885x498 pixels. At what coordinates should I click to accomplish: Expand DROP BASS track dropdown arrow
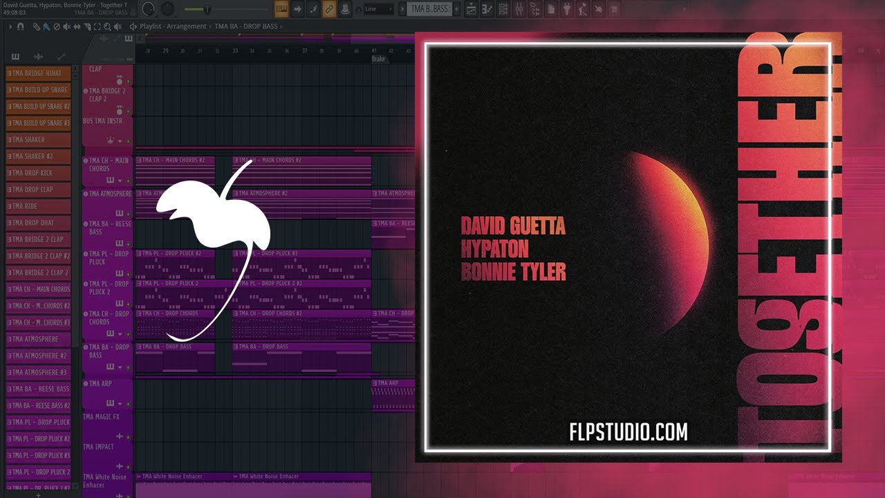120,367
